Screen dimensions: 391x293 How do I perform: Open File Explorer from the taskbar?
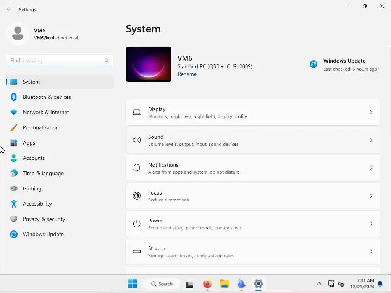point(225,283)
